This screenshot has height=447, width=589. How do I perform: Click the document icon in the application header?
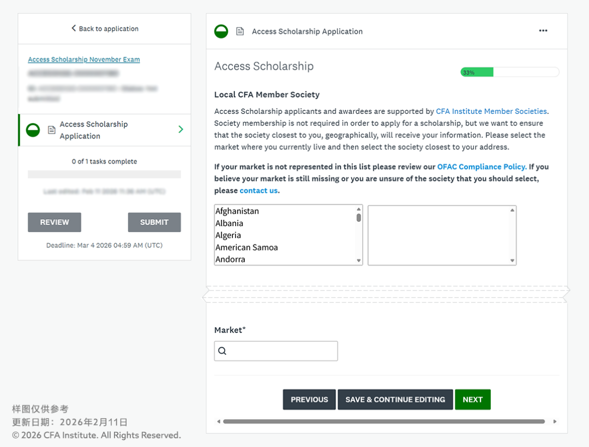click(239, 32)
